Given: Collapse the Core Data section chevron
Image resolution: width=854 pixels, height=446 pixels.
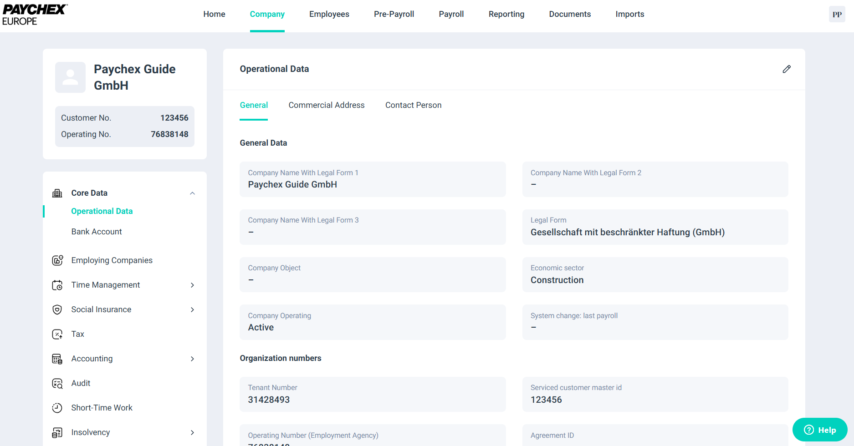Looking at the screenshot, I should click(192, 193).
